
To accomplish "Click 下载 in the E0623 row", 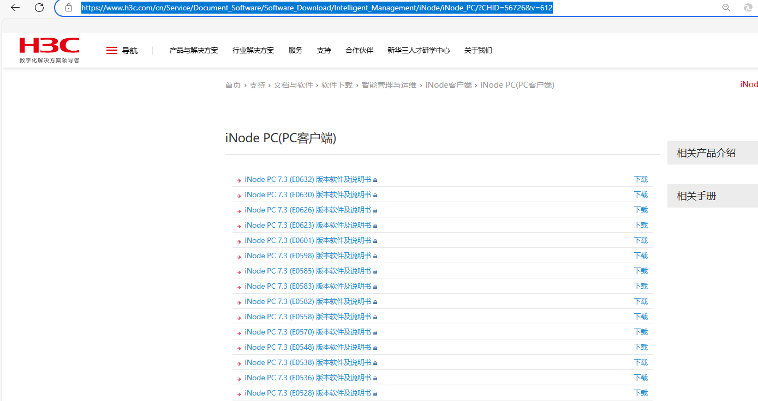I will tap(641, 225).
